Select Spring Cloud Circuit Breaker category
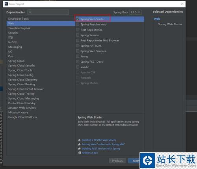The image size is (197, 169). pyautogui.click(x=41, y=89)
